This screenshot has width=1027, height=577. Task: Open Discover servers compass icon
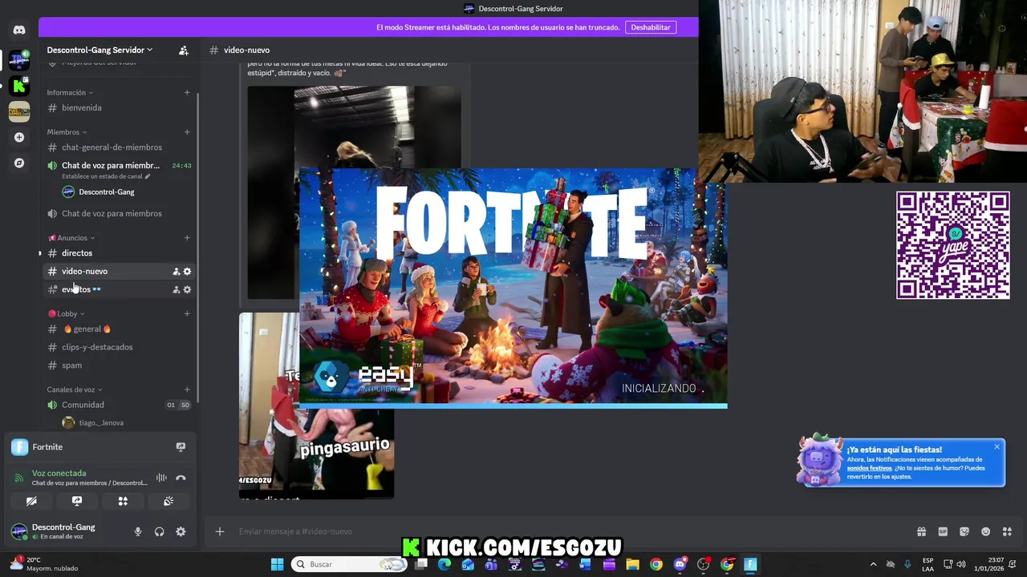[19, 163]
